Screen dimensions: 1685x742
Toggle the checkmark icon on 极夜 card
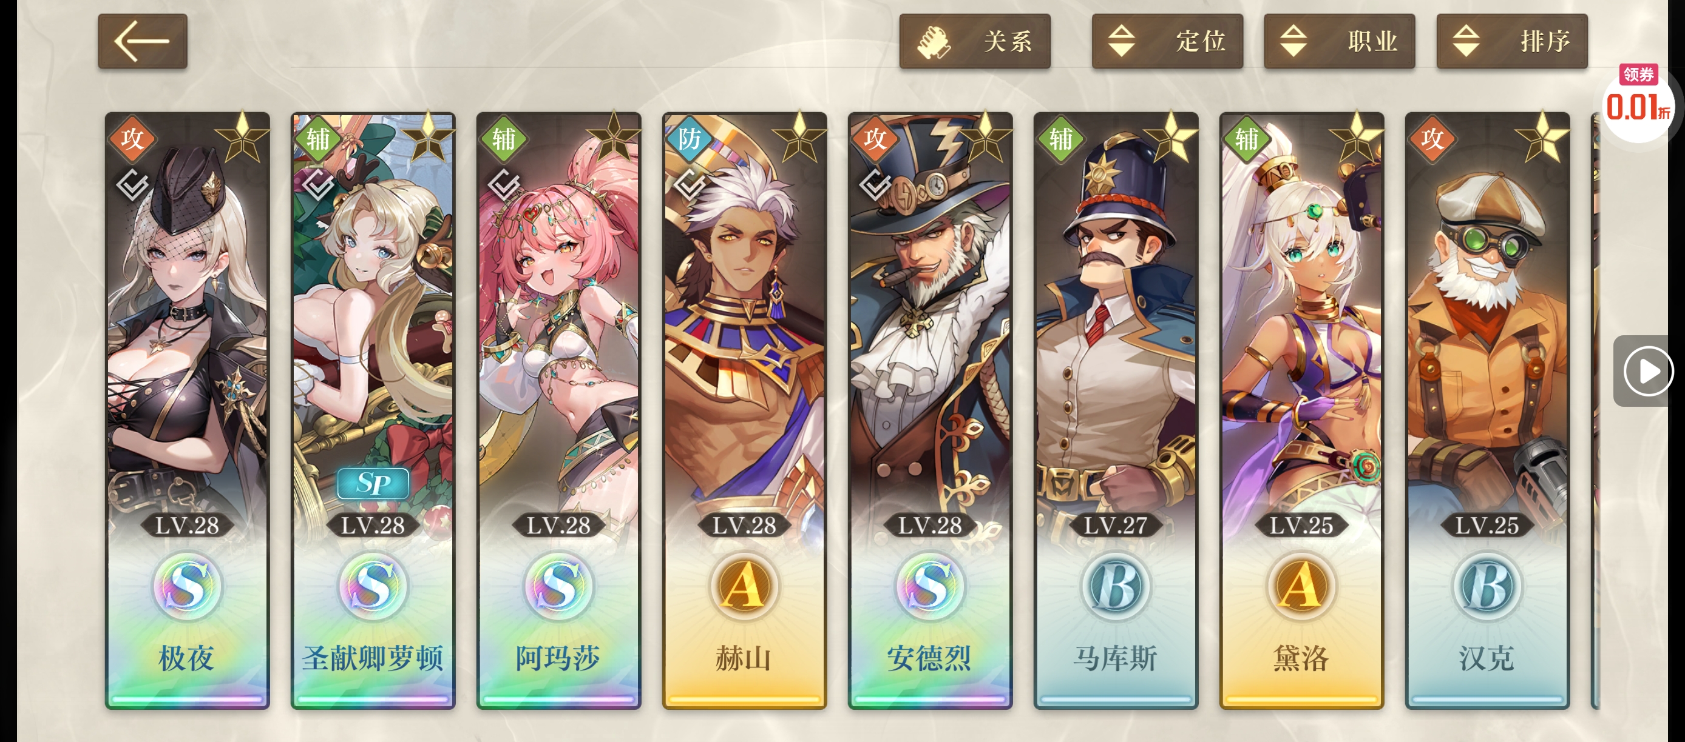click(x=134, y=185)
